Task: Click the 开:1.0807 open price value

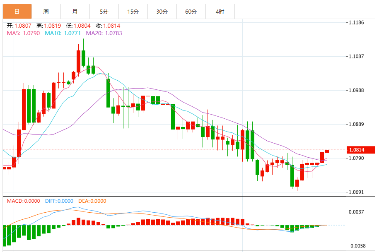Action: (x=19, y=26)
